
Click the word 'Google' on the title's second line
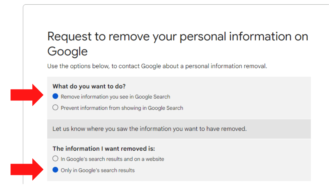point(68,51)
